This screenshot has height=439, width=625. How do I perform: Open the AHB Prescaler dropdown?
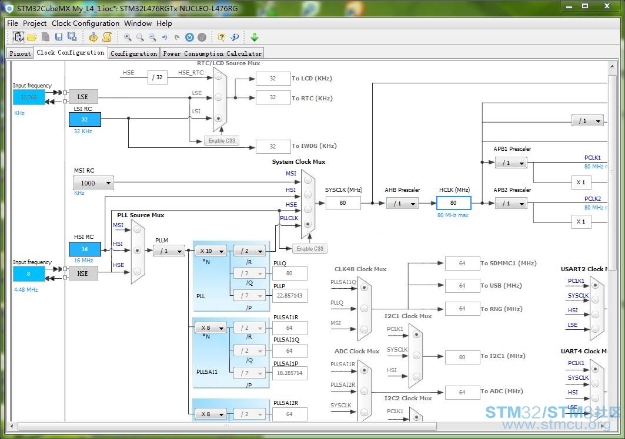pyautogui.click(x=403, y=204)
